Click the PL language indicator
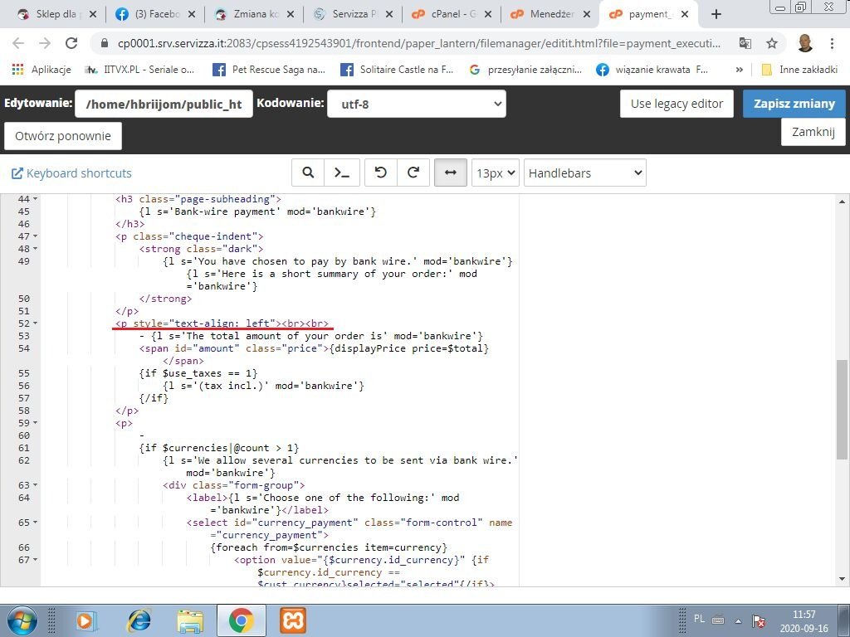The width and height of the screenshot is (850, 637). 699,619
